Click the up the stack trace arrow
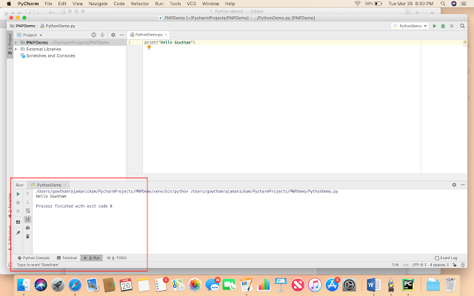The width and height of the screenshot is (474, 296). (x=27, y=194)
